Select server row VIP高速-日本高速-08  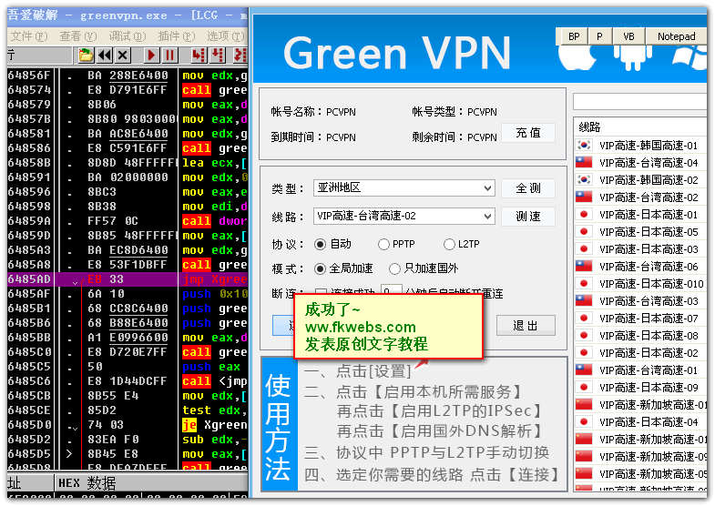point(640,336)
